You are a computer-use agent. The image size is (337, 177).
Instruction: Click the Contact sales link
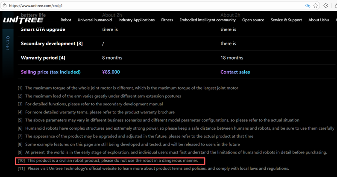[235, 72]
